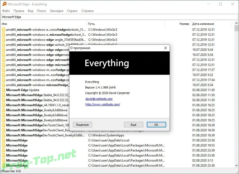Click the scrollbar down arrow
Viewport: 239px width, 174px height.
tap(236, 166)
